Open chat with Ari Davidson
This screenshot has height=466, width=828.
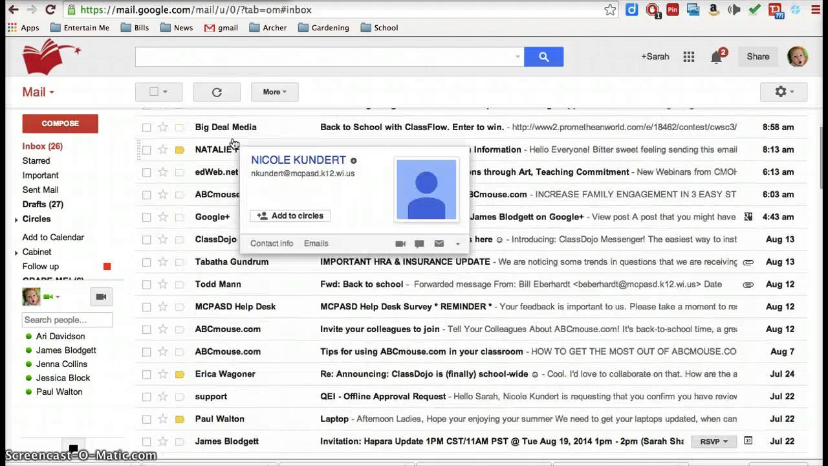60,337
